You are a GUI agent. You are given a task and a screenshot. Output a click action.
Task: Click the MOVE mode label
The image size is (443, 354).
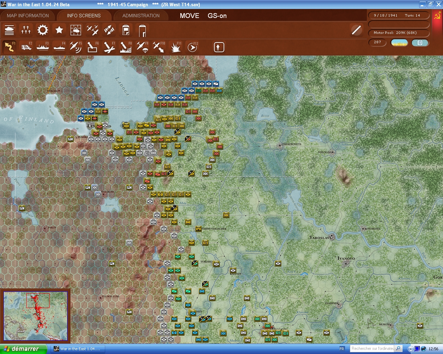click(189, 16)
